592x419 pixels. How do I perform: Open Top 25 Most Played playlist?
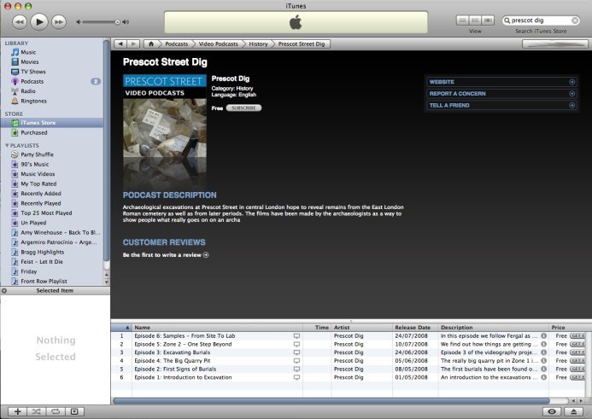[x=46, y=213]
